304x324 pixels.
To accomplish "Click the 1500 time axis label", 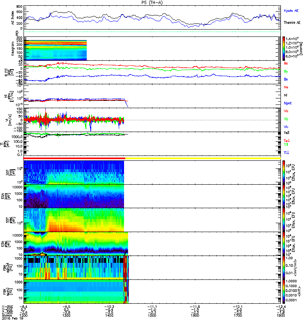I will pyautogui.click(x=152, y=316).
